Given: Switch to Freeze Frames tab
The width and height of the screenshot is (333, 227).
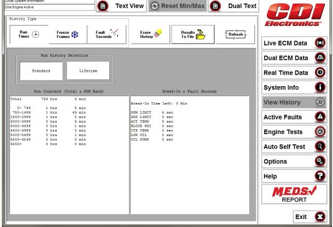Looking at the screenshot, I should 68,34.
